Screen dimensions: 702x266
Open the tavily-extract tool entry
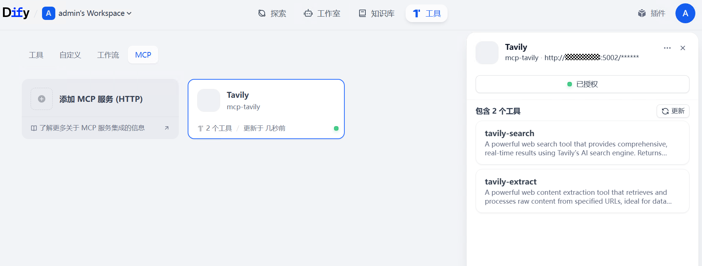583,191
